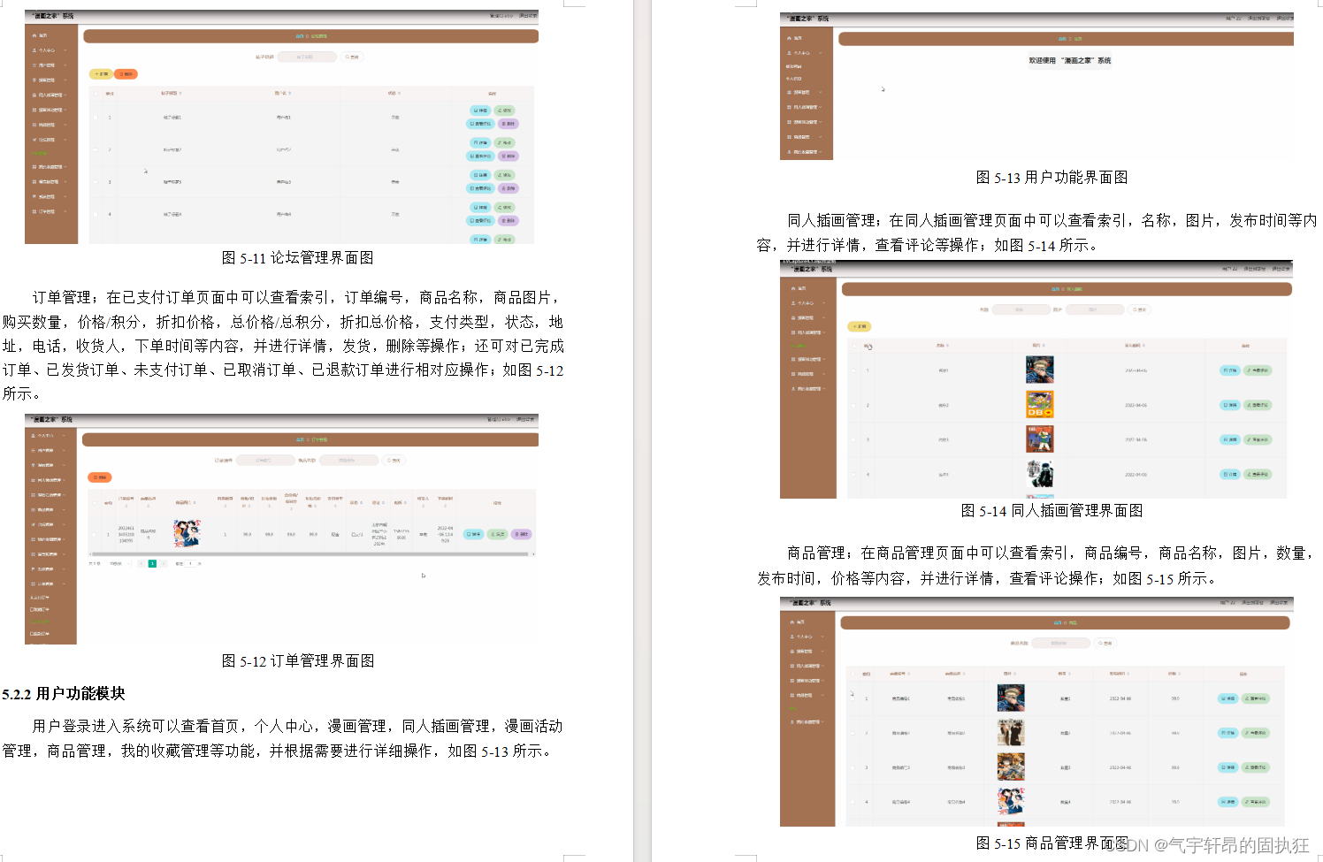Click heading '5.2.2 用户功能模块'
This screenshot has width=1323, height=862.
coord(64,693)
